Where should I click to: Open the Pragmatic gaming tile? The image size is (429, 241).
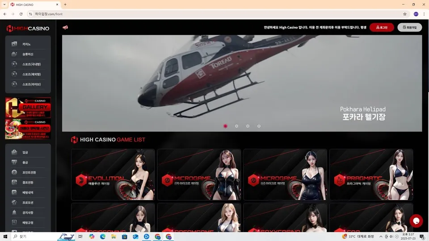371,175
